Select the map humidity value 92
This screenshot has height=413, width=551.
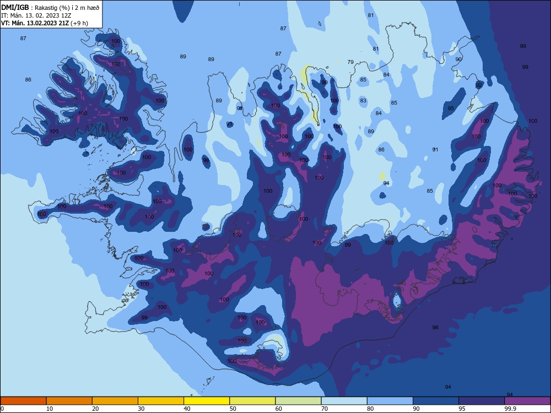[479, 85]
